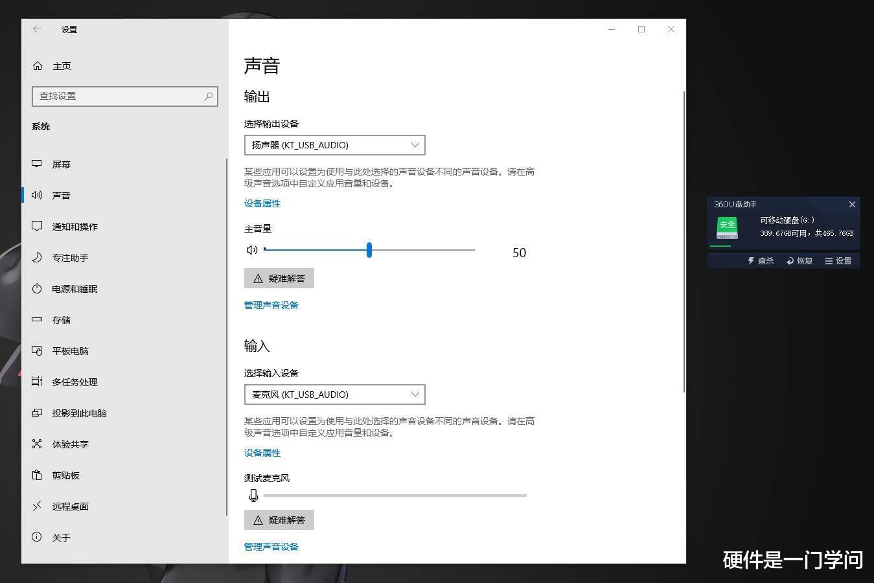Open 管理声音设备 under input section
This screenshot has width=874, height=583.
tap(271, 547)
